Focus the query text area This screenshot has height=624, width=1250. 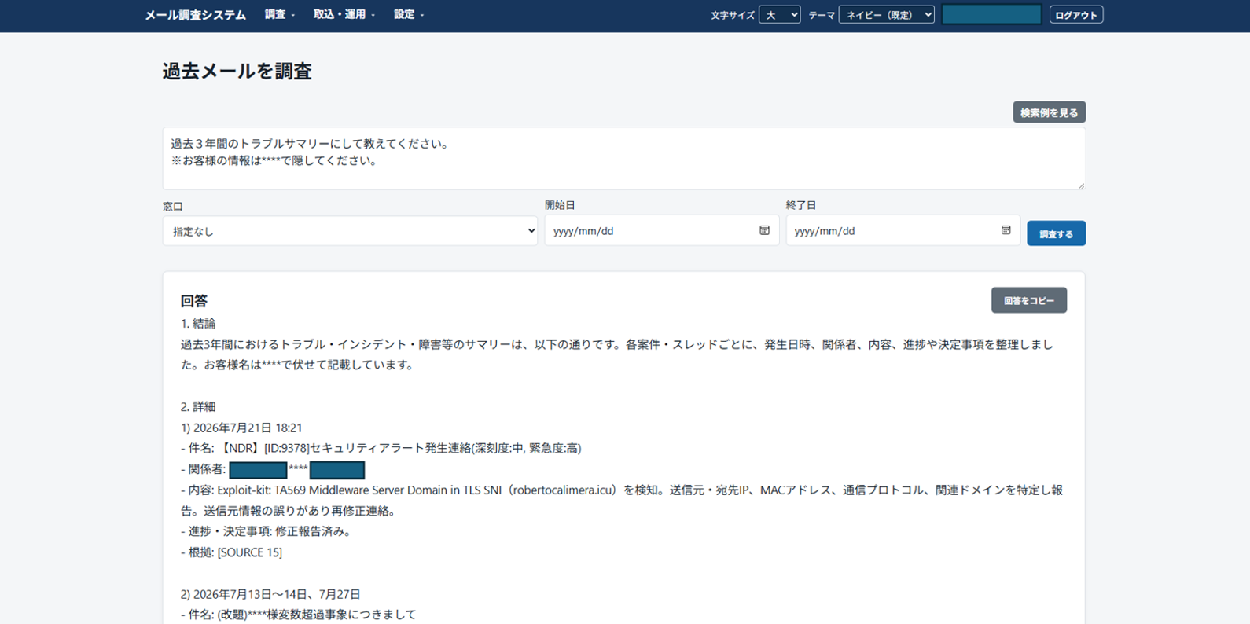click(623, 158)
